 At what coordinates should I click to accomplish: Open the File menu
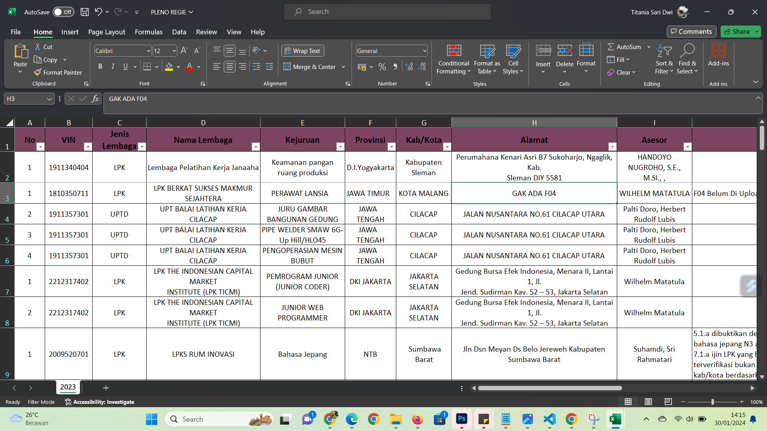16,32
